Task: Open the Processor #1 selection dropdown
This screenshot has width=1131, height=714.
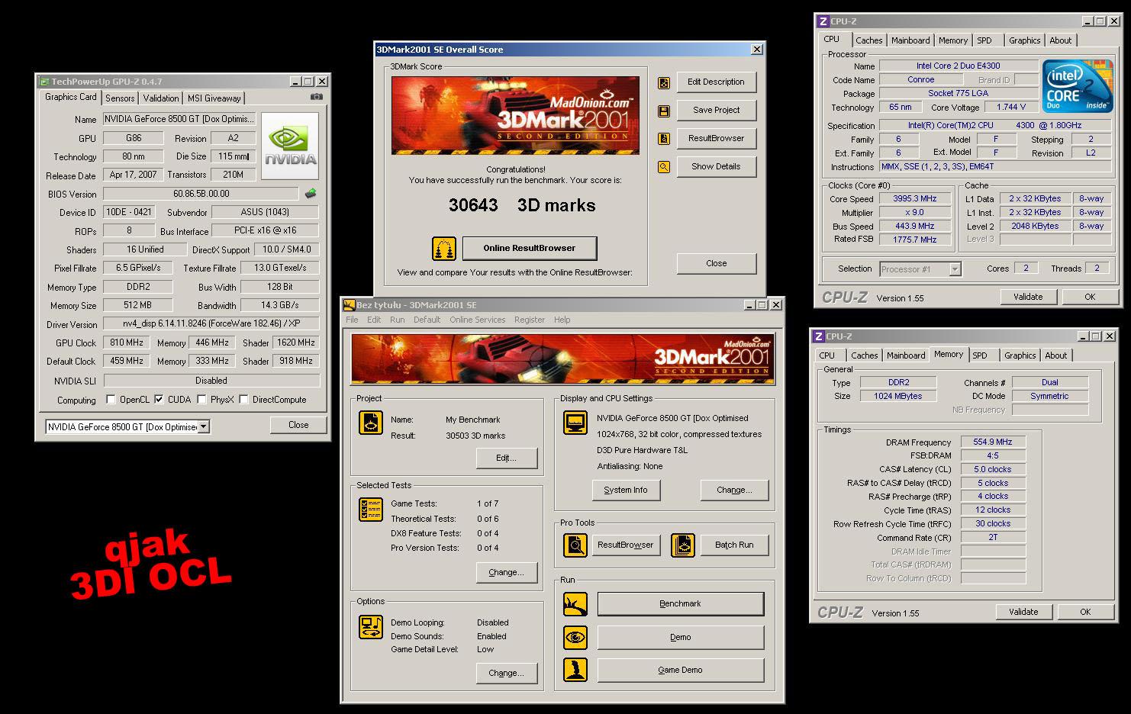Action: tap(955, 269)
